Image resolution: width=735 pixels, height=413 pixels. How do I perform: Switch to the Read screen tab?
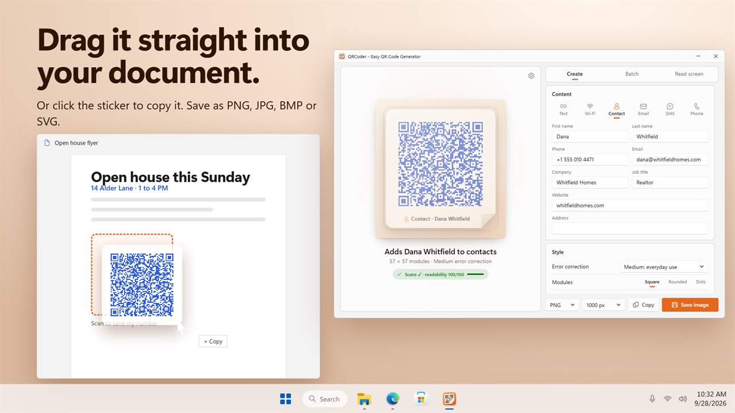click(689, 74)
